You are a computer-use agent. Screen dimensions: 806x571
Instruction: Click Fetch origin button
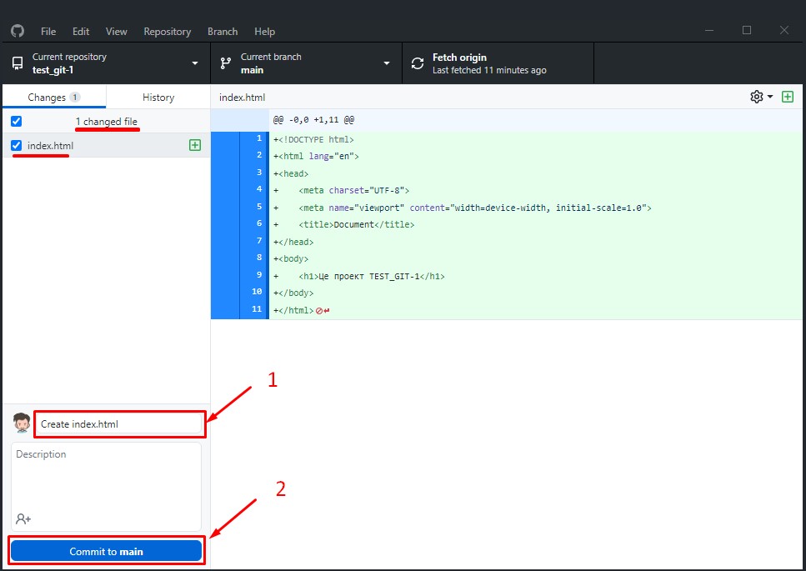click(498, 63)
